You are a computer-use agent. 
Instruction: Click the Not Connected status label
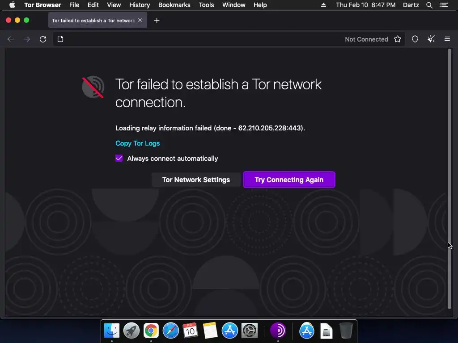366,39
